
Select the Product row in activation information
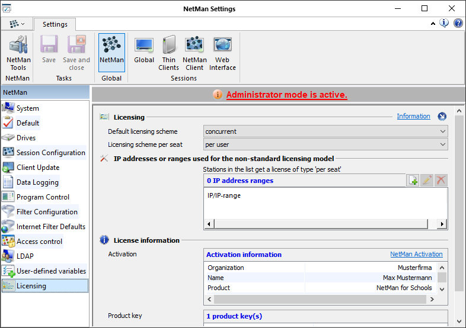tap(320, 288)
